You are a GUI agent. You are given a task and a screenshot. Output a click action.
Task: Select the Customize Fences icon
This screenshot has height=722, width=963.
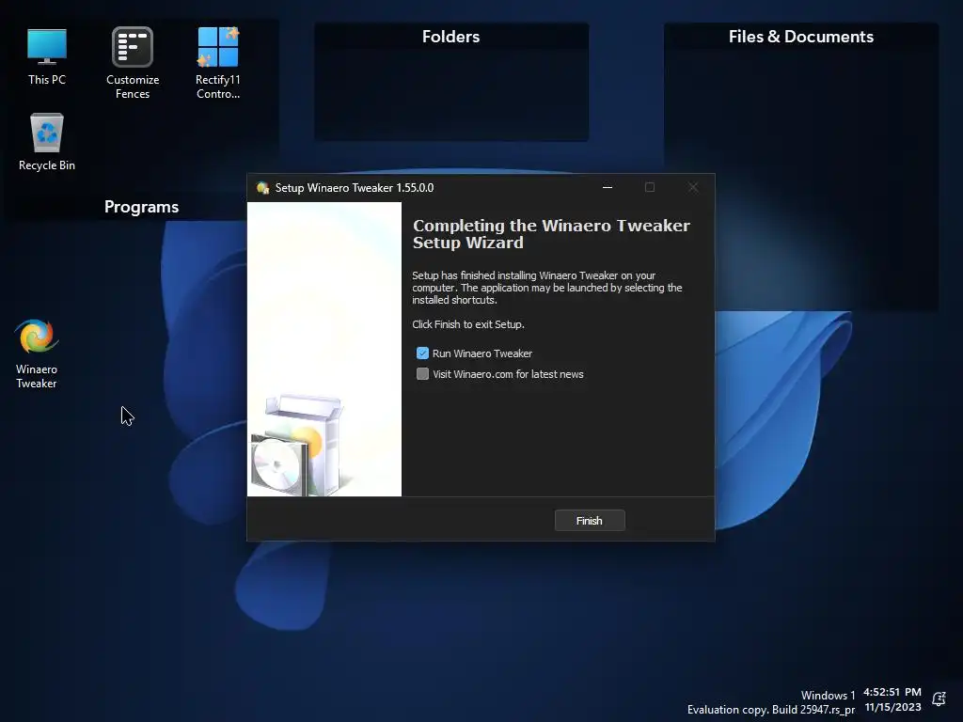click(132, 63)
